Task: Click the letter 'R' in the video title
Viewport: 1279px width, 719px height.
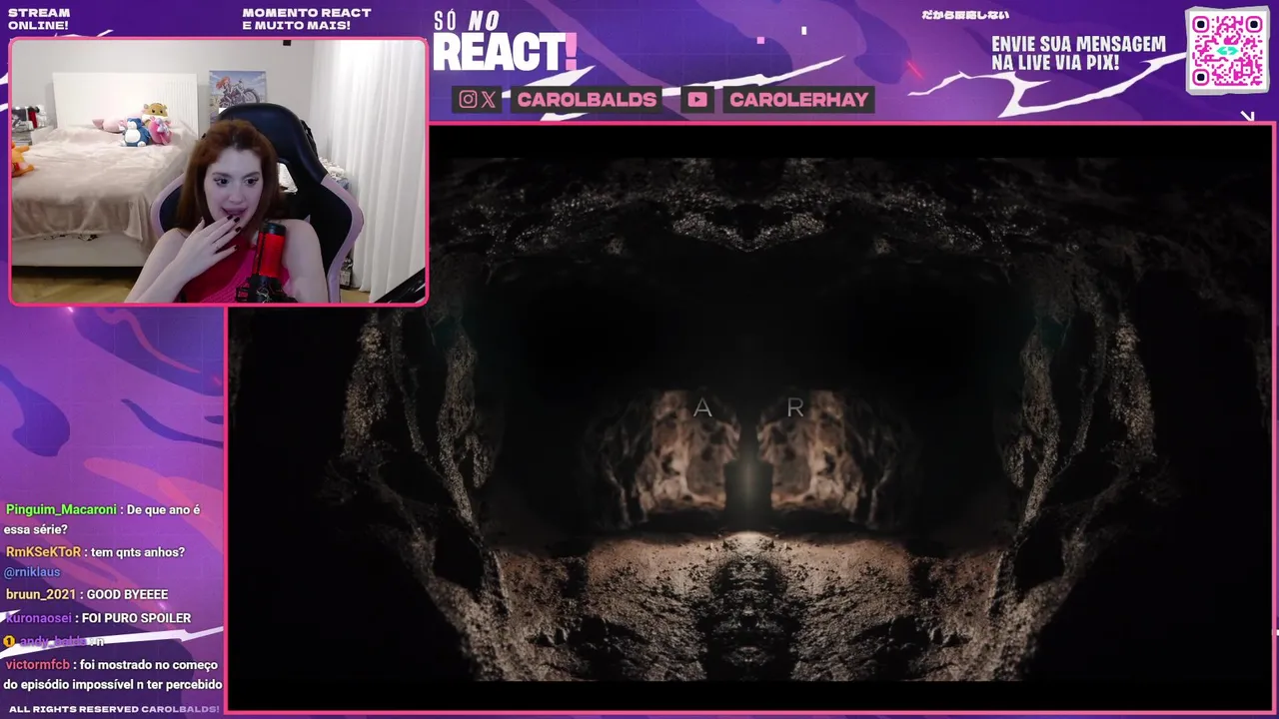Action: click(x=795, y=407)
